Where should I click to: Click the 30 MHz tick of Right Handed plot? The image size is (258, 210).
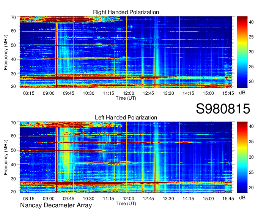pyautogui.click(x=13, y=74)
